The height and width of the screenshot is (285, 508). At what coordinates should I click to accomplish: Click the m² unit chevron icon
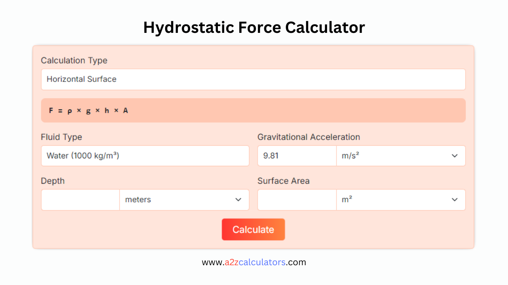coord(454,200)
